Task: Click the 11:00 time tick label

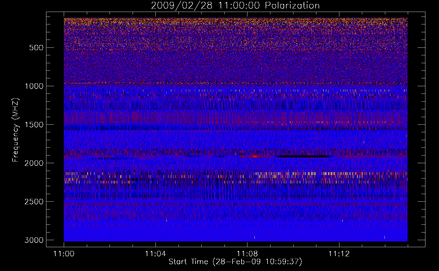Action: (64, 254)
